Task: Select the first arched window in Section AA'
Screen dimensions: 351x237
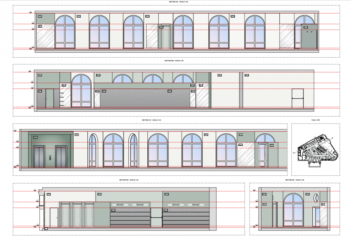Action: 65,32
